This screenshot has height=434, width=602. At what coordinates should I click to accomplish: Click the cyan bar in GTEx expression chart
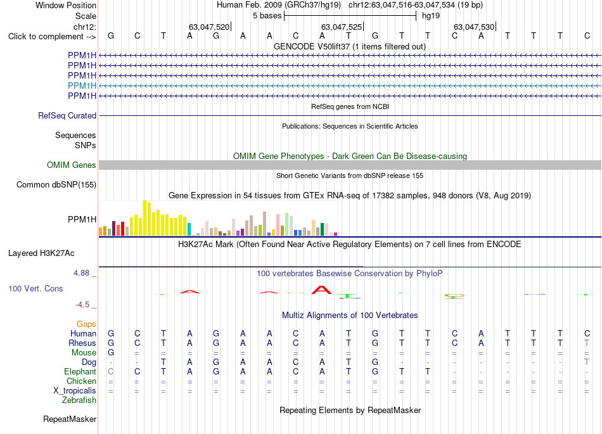[189, 229]
